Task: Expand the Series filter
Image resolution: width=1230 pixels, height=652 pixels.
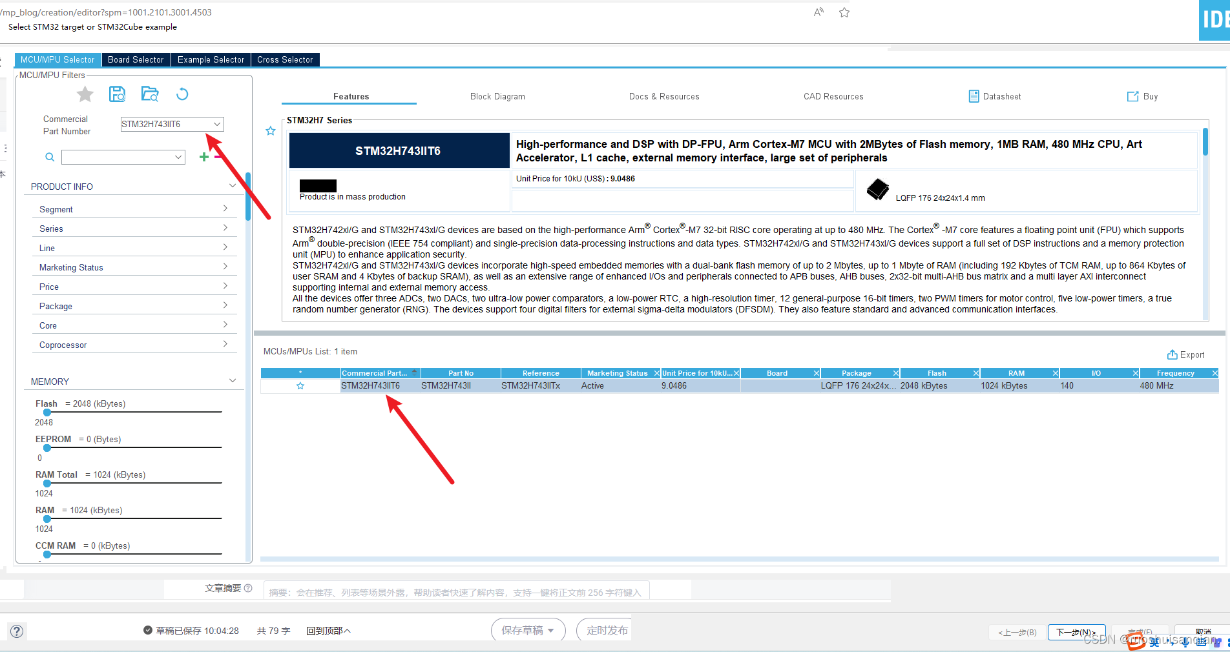Action: point(225,228)
